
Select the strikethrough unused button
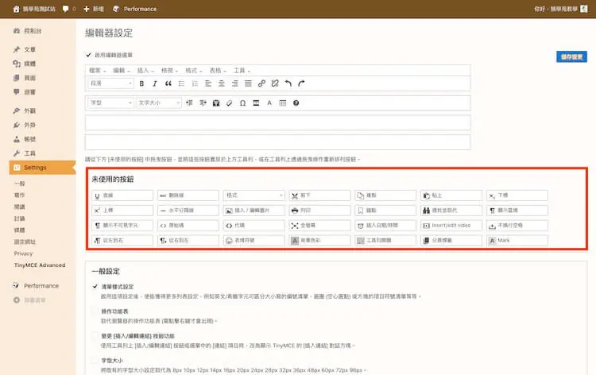[x=188, y=195]
